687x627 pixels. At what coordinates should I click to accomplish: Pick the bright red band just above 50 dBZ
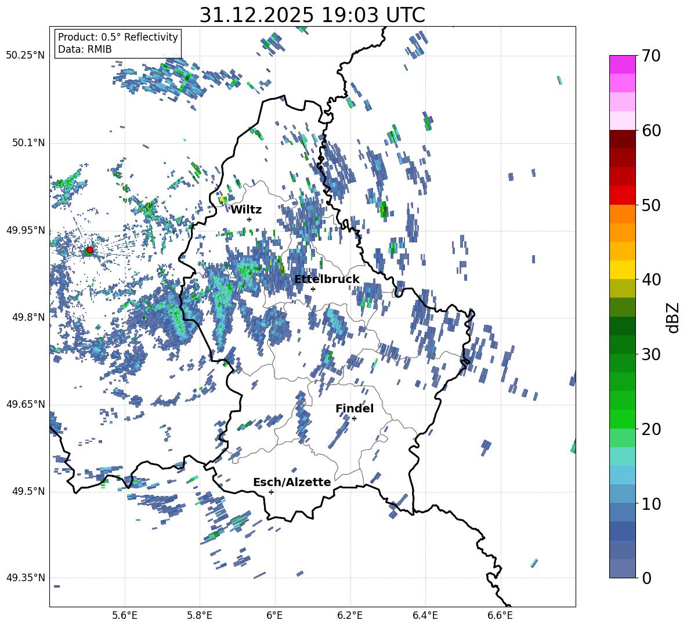coord(623,195)
